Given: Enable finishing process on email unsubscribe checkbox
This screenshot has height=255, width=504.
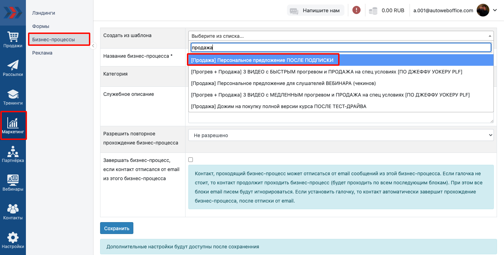Looking at the screenshot, I should (x=191, y=160).
